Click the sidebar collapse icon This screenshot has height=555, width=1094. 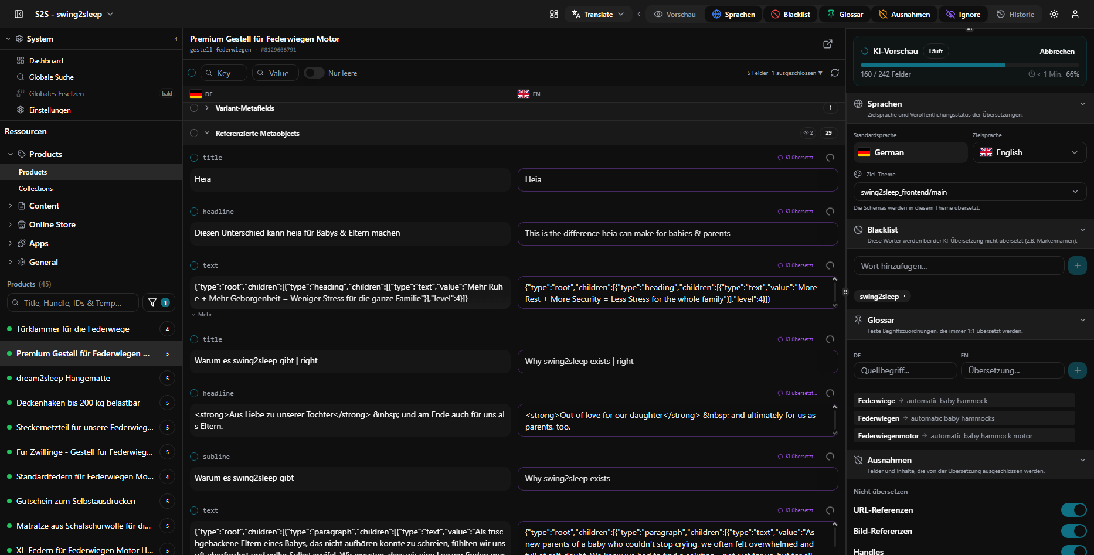tap(19, 14)
